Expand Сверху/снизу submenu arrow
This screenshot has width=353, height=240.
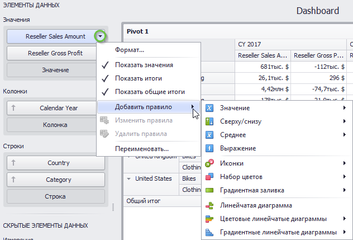coord(345,121)
